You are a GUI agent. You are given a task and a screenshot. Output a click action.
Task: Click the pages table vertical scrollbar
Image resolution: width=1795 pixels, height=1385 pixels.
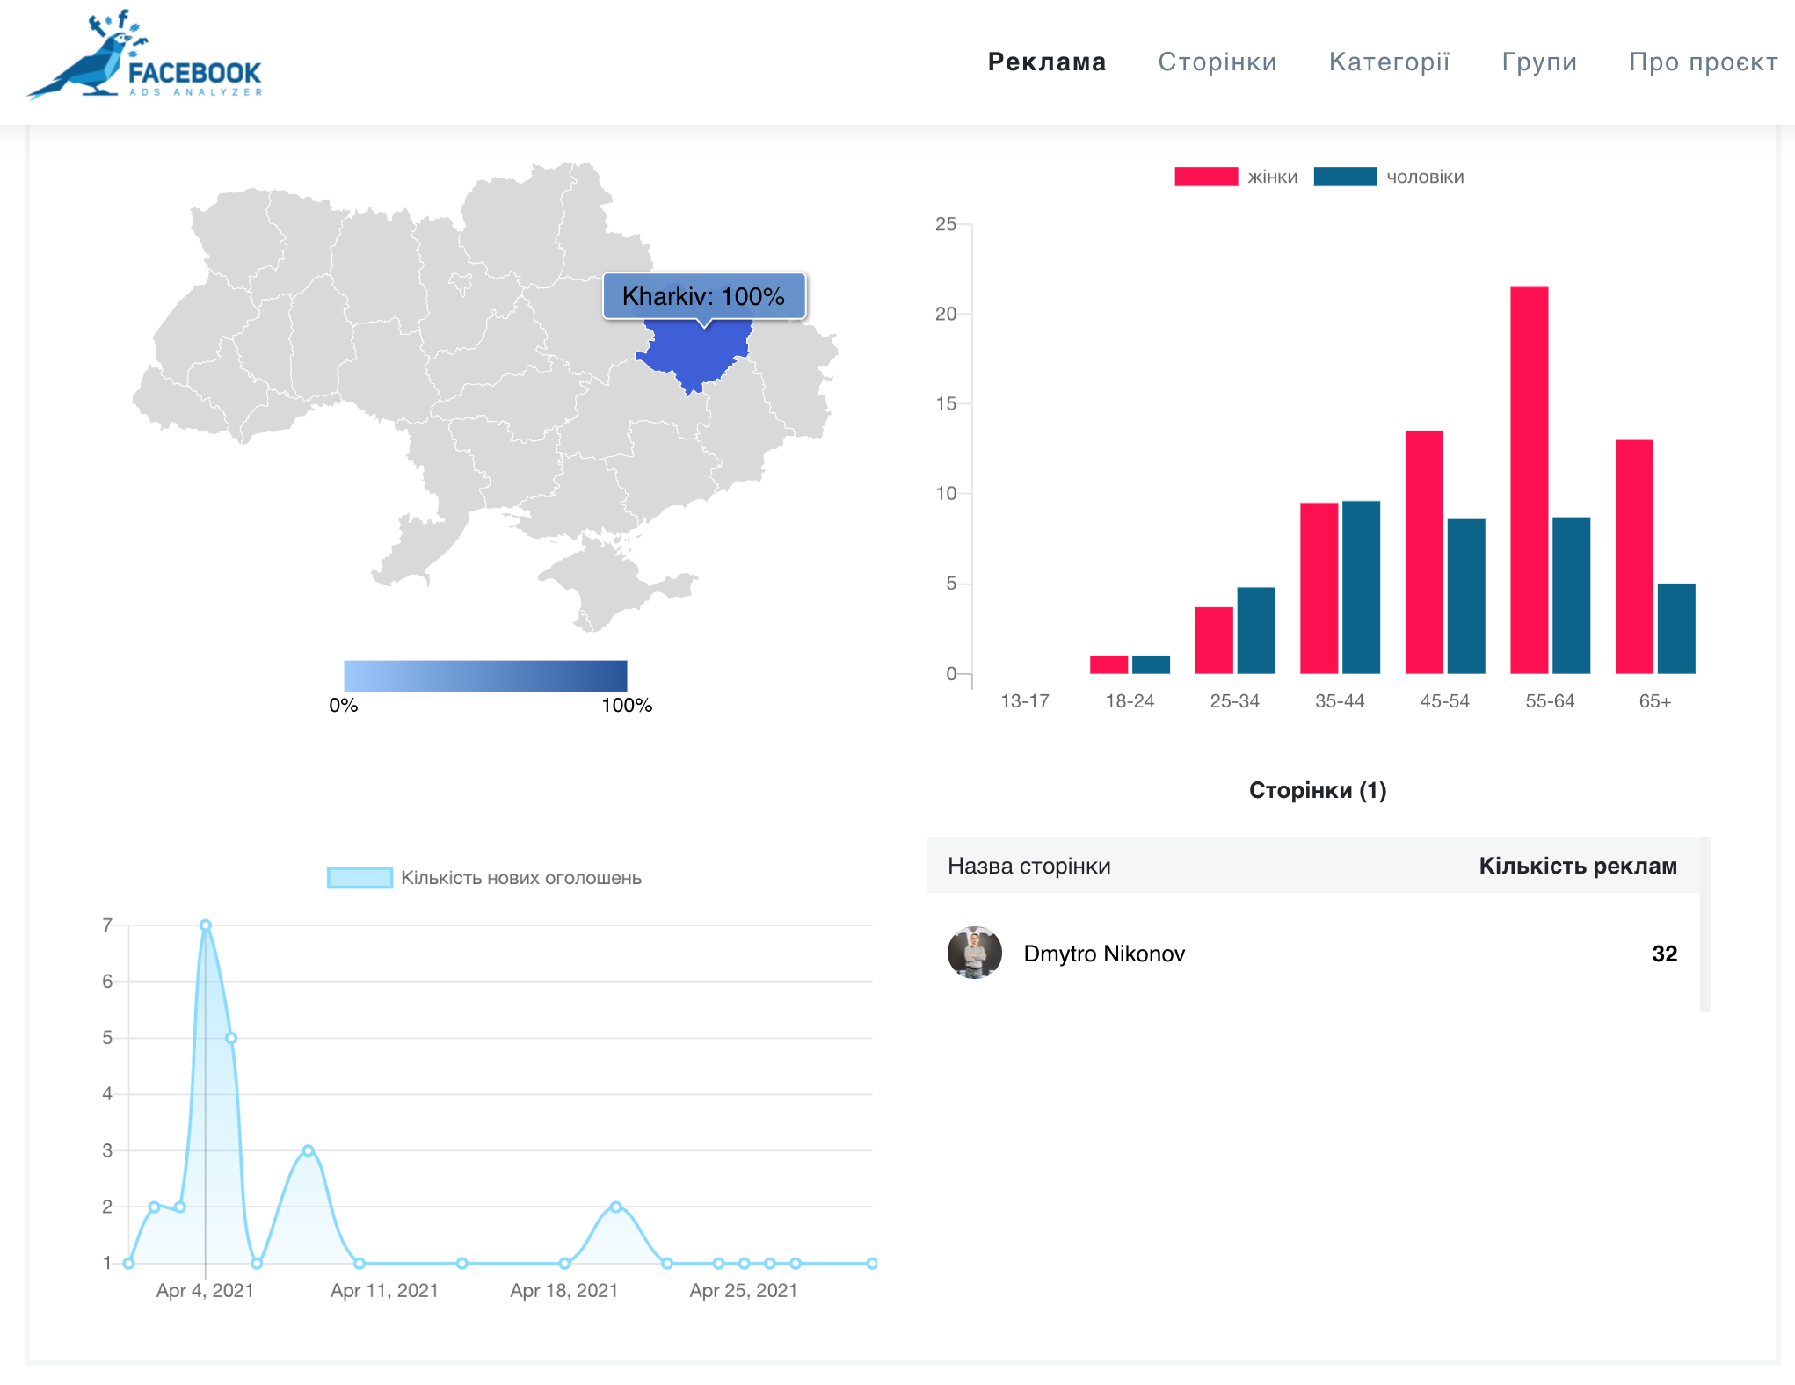(1704, 923)
